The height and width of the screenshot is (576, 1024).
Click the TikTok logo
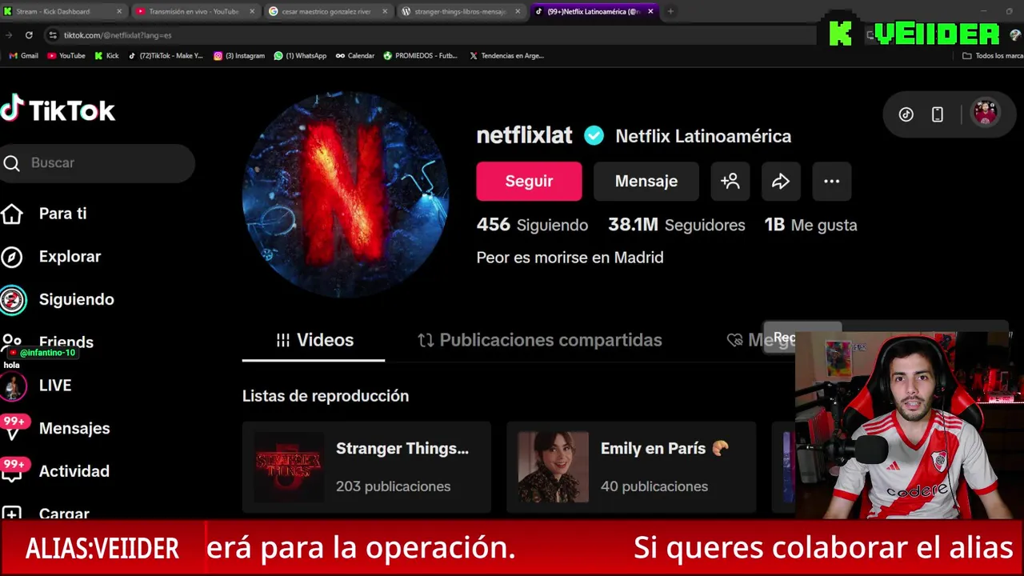coord(58,110)
